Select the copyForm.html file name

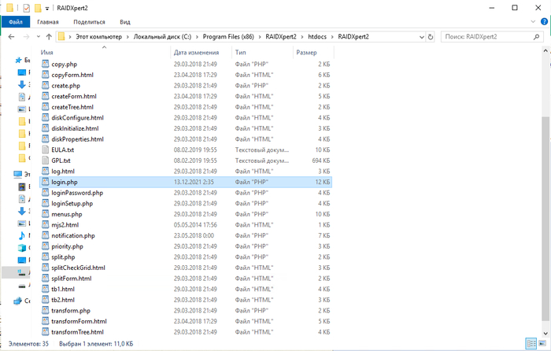tap(72, 75)
